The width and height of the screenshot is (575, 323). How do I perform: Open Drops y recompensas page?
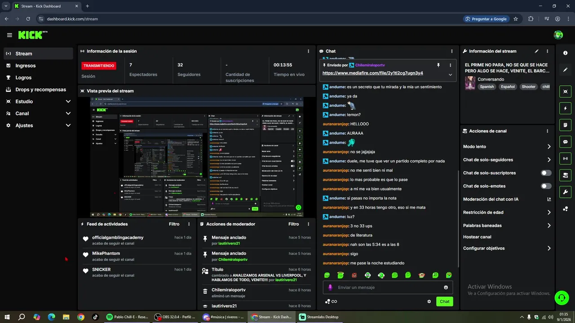coord(38,89)
